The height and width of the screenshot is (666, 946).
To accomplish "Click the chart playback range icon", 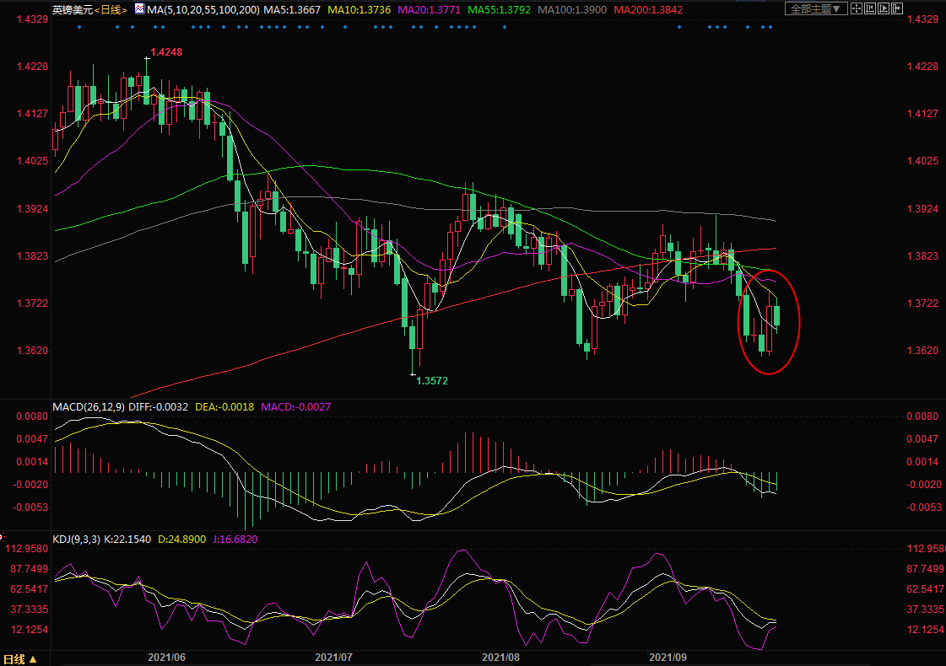I will [883, 9].
